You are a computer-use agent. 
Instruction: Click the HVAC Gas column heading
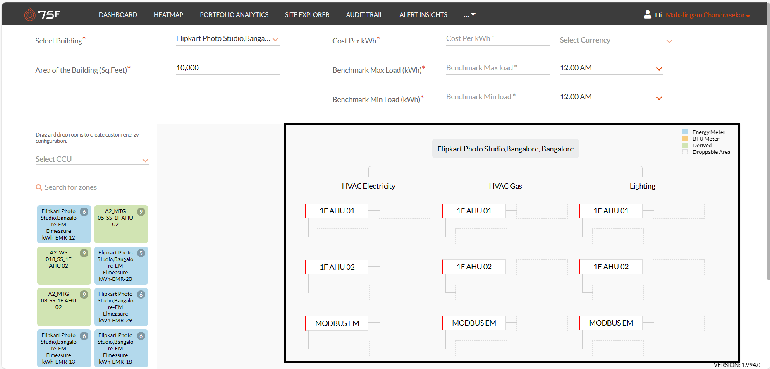coord(505,186)
